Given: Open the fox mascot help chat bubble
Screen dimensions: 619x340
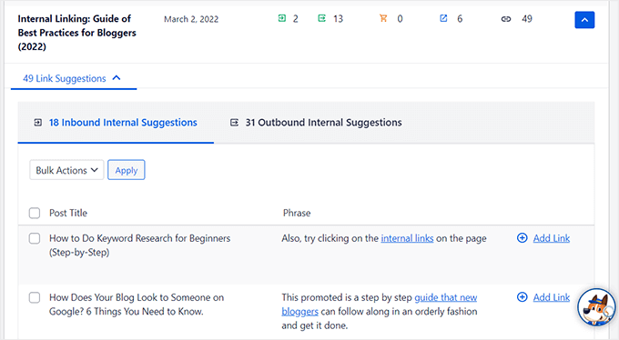Looking at the screenshot, I should [596, 307].
